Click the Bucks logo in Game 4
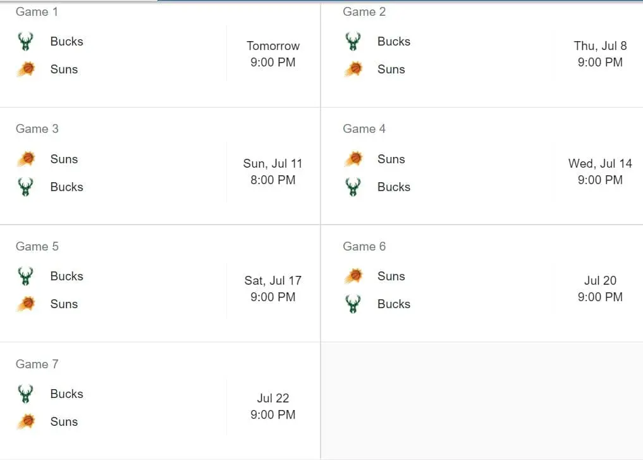Image resolution: width=643 pixels, height=460 pixels. tap(353, 187)
